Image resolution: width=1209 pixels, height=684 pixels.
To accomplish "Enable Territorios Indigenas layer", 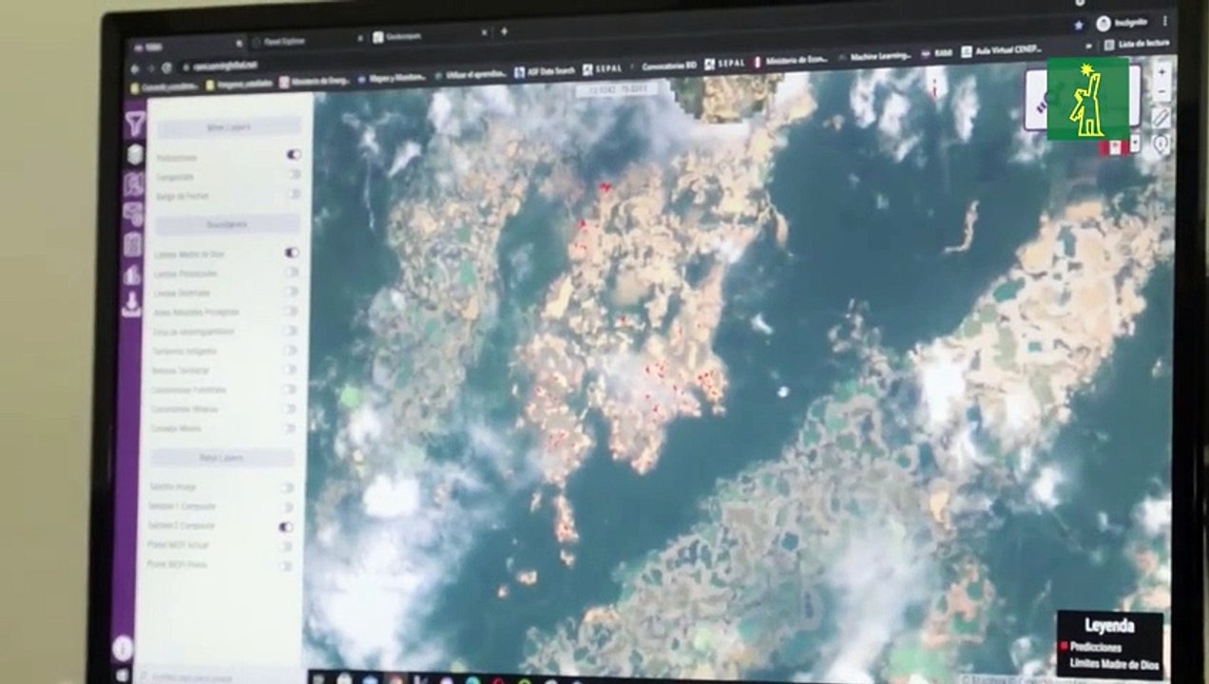I will (290, 351).
